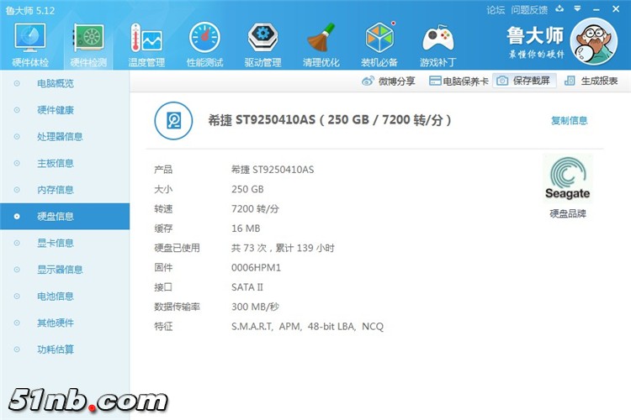Click features value S.M.A.R.T, APM, 48-bit LBA, NCQ
The width and height of the screenshot is (631, 420).
coord(307,327)
